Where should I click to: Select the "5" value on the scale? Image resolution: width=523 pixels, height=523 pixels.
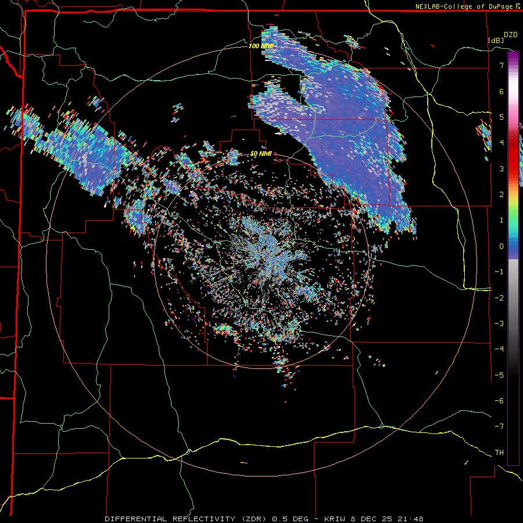(501, 117)
